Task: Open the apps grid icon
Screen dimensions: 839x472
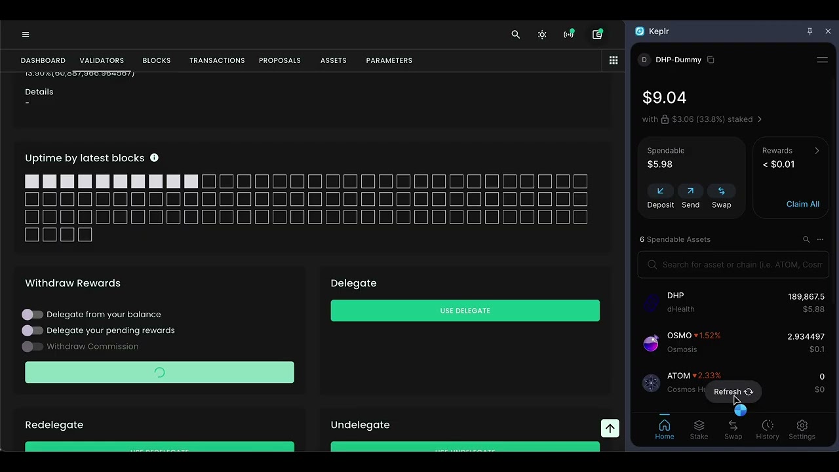Action: [x=614, y=60]
